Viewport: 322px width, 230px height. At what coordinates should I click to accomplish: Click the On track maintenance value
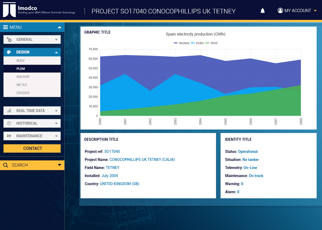[x=256, y=176]
